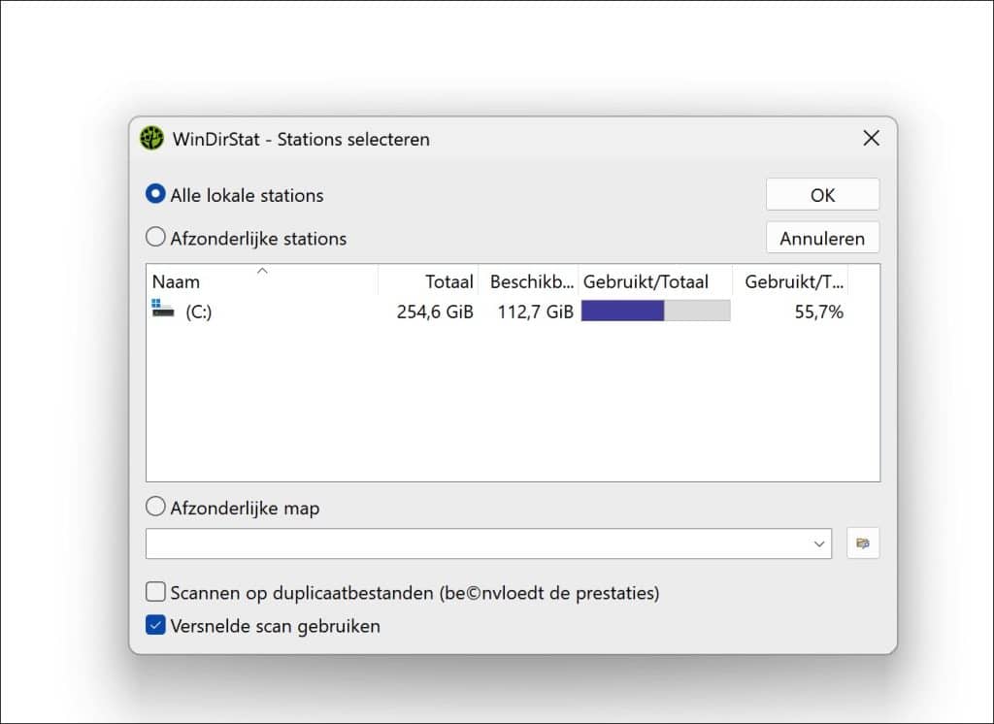Click the WinDirStat - Stations selecteren title
The image size is (994, 724).
301,139
